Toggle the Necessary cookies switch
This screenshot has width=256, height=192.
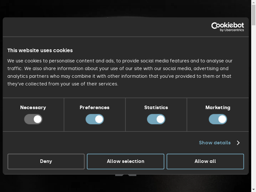coord(33,119)
